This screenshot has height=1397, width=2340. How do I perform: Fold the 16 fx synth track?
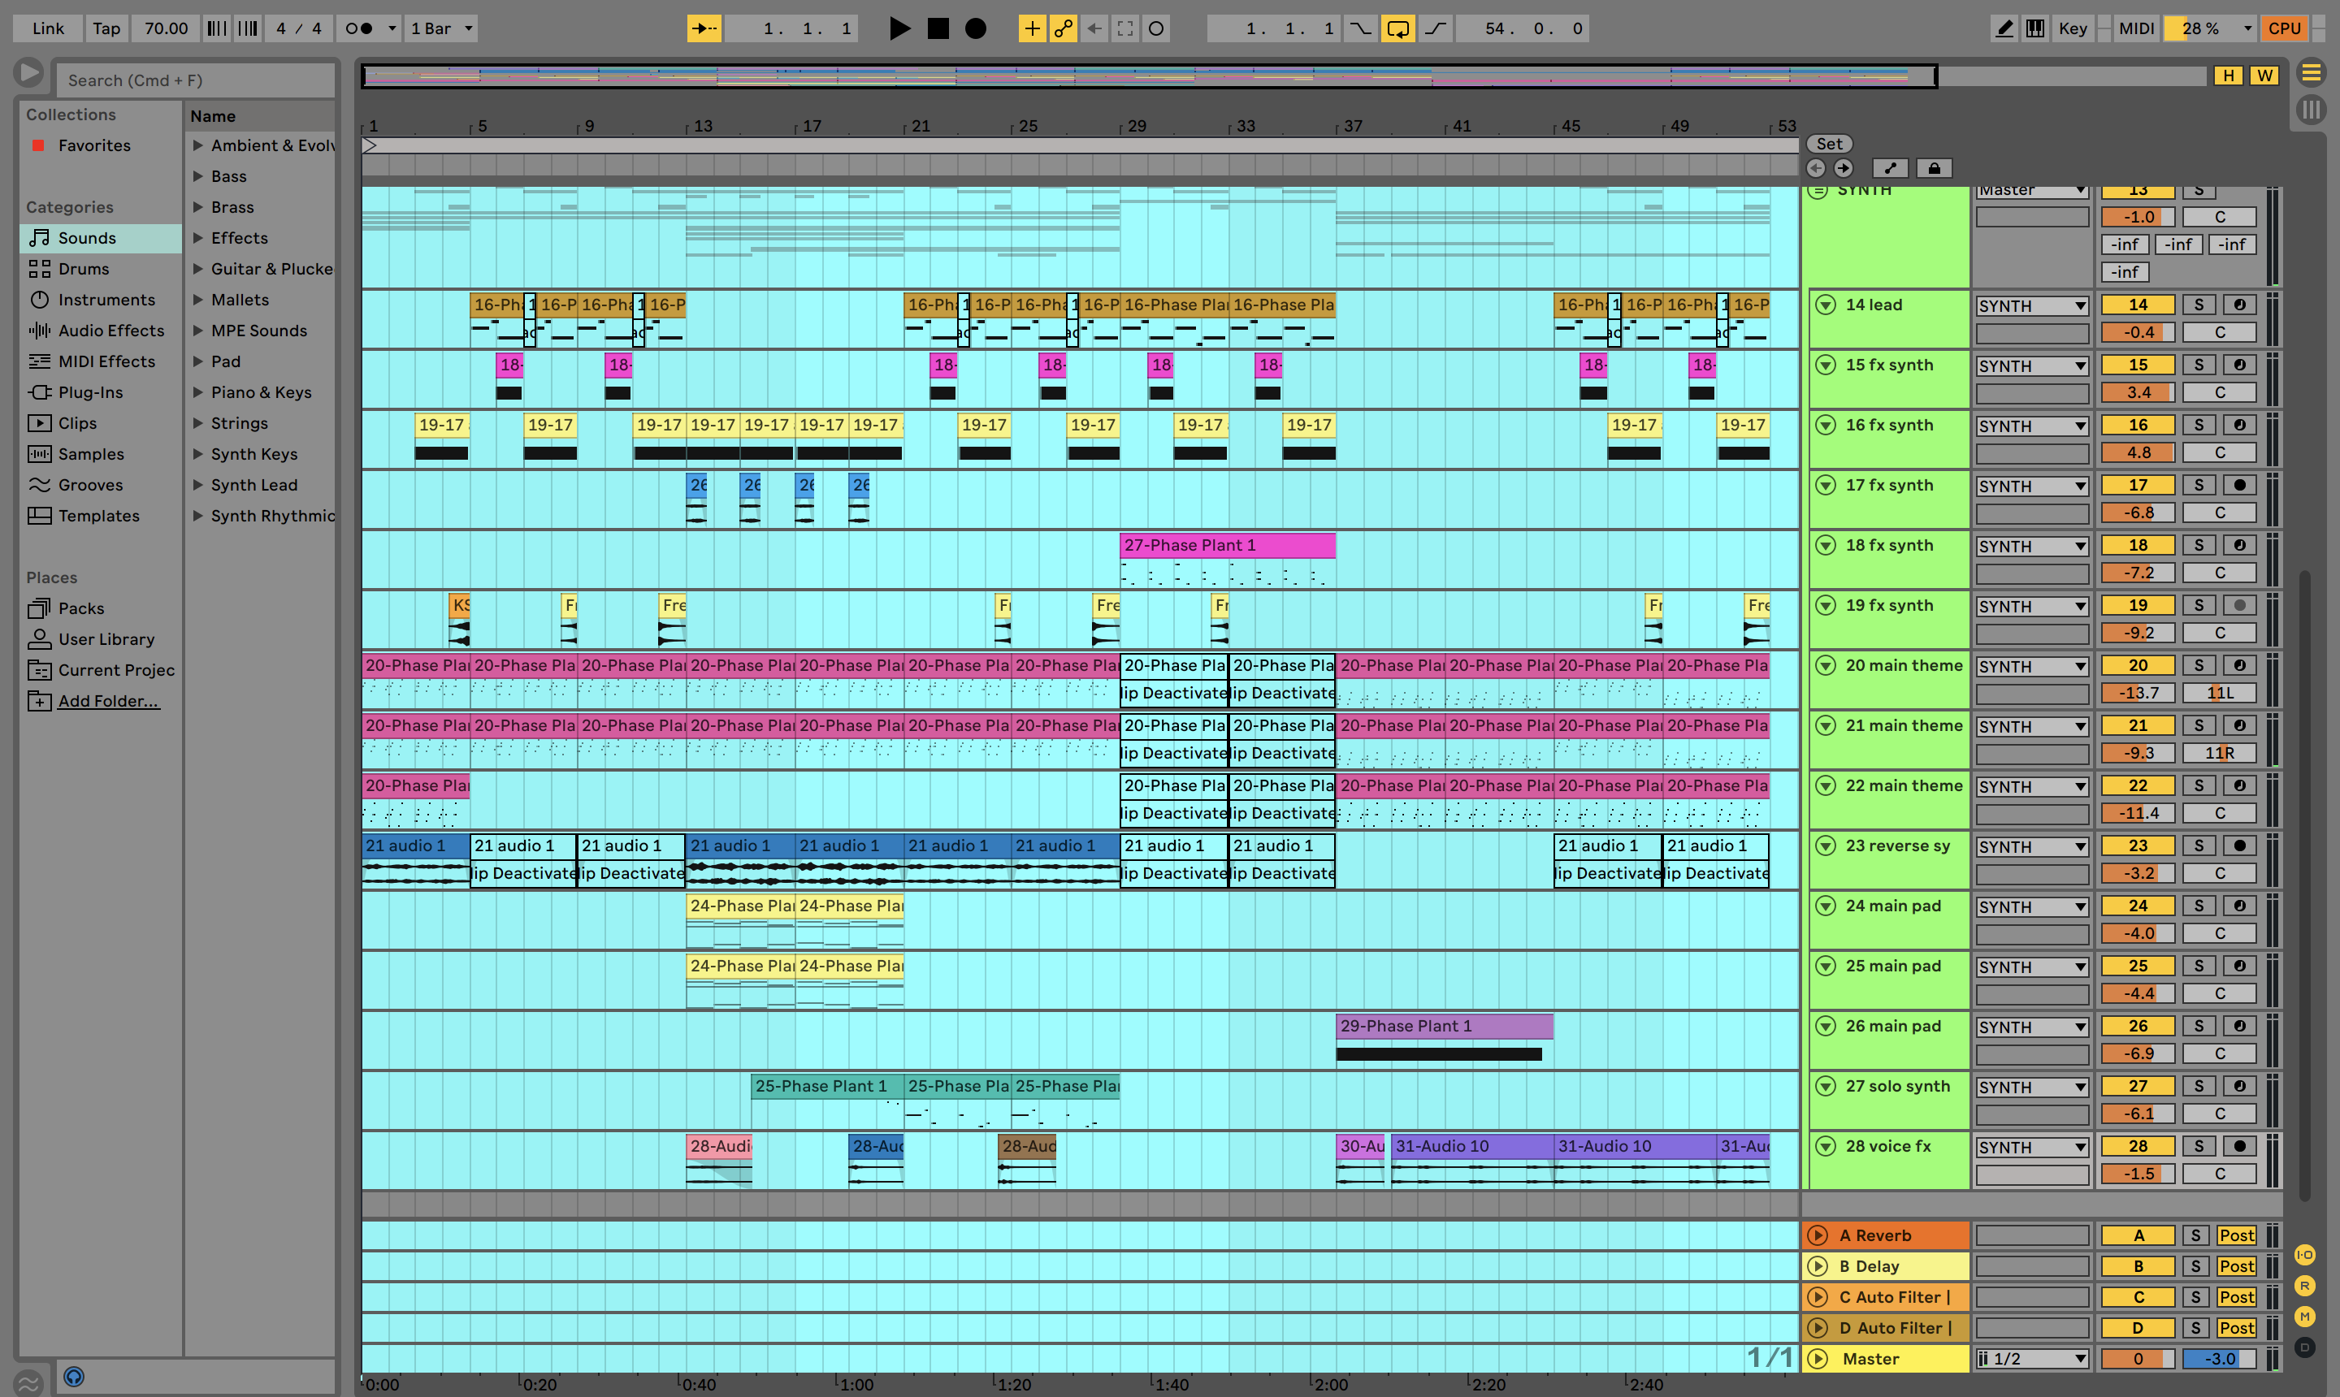tap(1826, 426)
